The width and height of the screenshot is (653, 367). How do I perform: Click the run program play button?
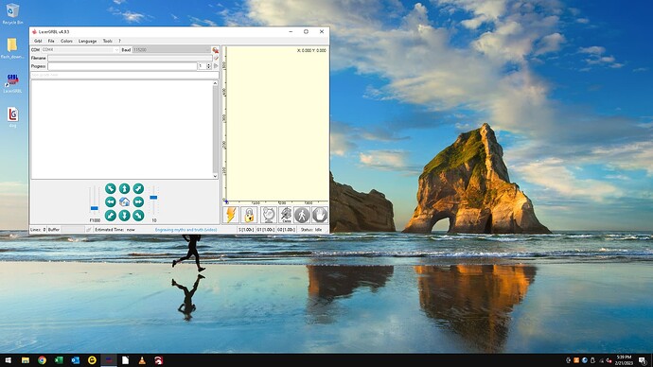coord(216,66)
